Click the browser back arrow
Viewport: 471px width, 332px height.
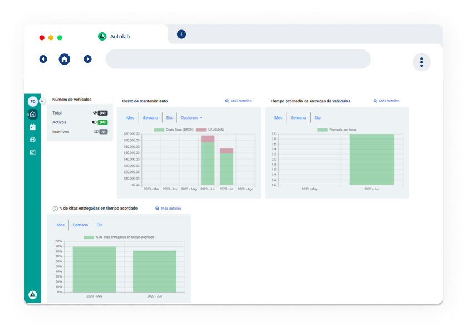(x=43, y=59)
